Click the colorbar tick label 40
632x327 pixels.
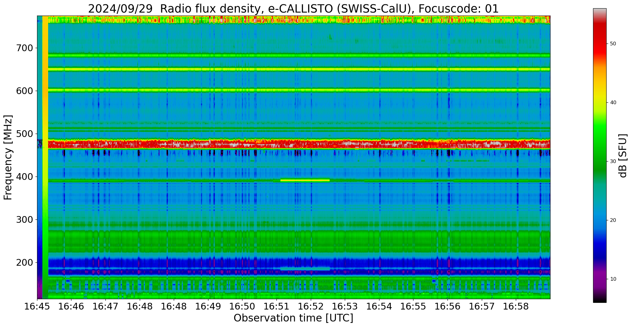(x=613, y=103)
